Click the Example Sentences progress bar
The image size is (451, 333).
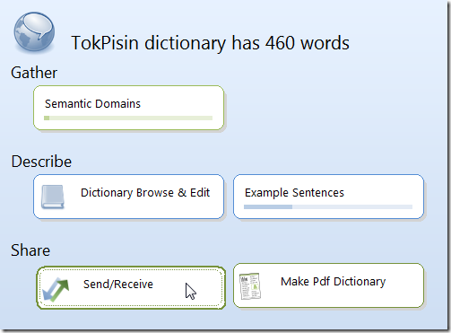pos(328,206)
